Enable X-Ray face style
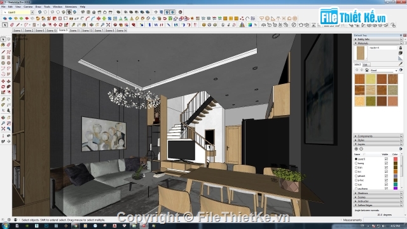The height and width of the screenshot is (229, 407). tap(39, 12)
